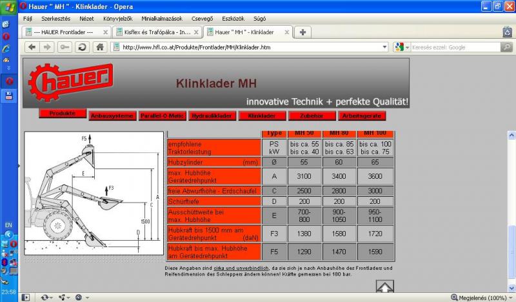
Task: Click the URL address field
Action: (250, 47)
